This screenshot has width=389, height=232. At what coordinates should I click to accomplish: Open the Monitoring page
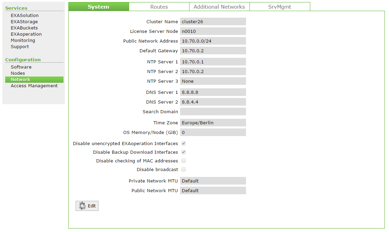point(23,41)
